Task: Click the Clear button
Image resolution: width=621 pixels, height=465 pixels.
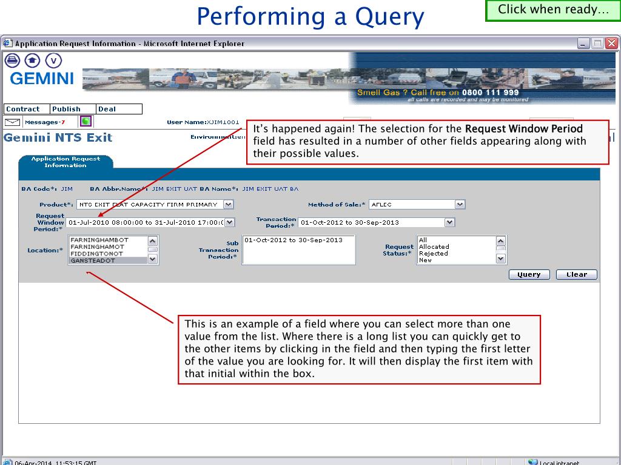Action: [576, 274]
